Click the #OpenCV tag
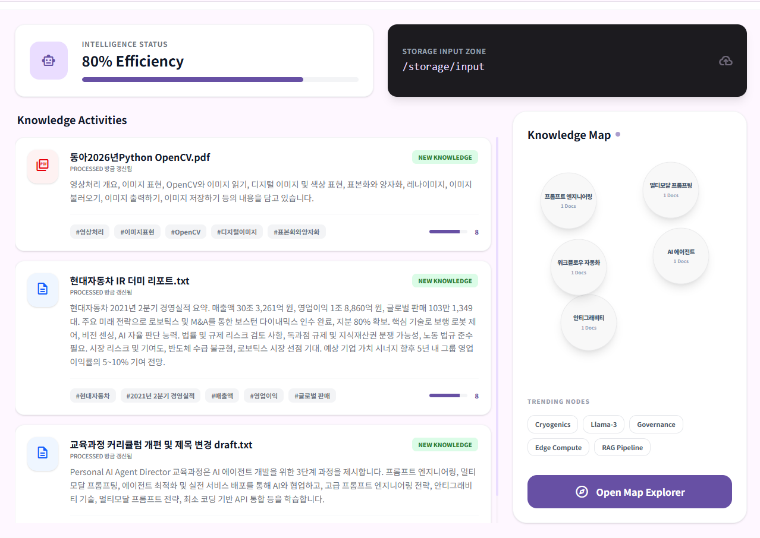This screenshot has height=538, width=760. click(186, 232)
